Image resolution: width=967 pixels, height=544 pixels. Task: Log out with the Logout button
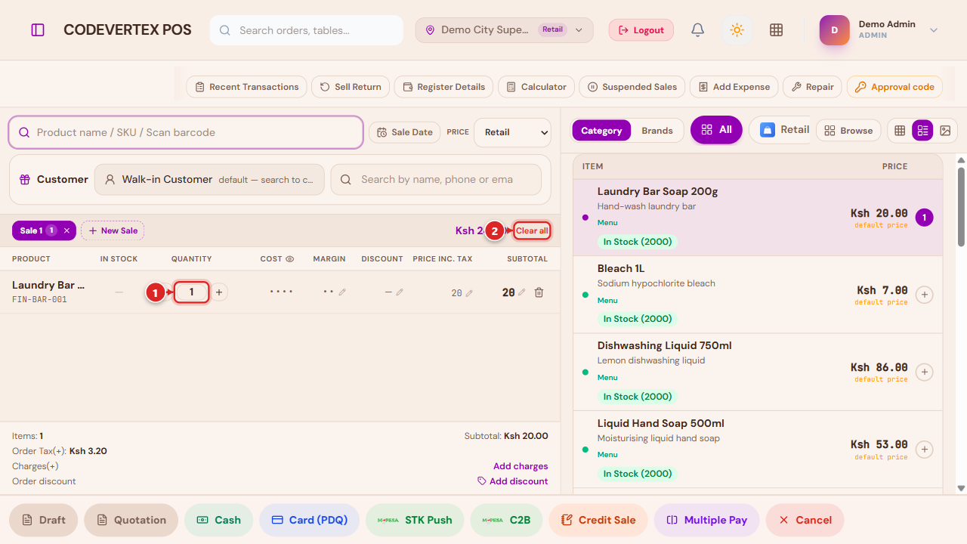pos(641,30)
